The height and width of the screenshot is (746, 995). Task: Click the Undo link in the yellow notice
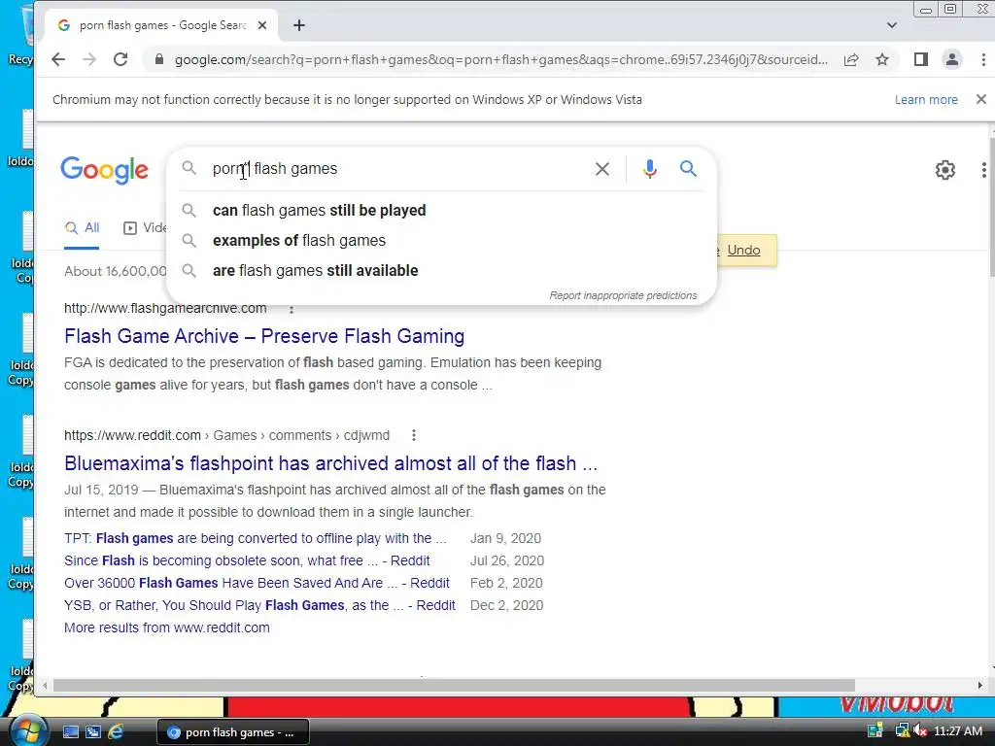(x=743, y=250)
